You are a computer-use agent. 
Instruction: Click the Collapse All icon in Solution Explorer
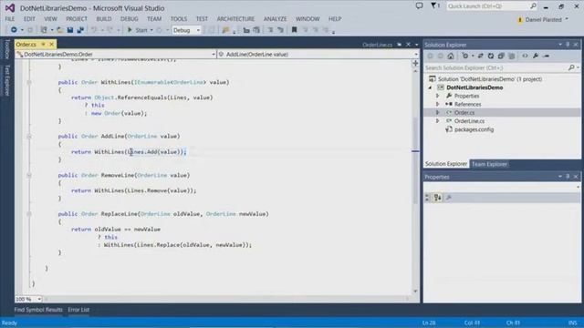(501, 56)
